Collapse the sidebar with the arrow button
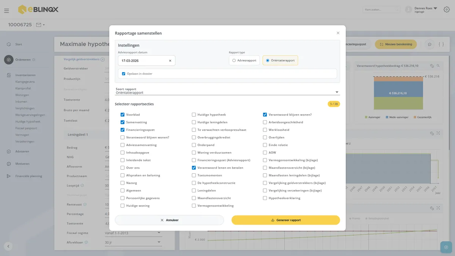The image size is (455, 256). coord(8,246)
